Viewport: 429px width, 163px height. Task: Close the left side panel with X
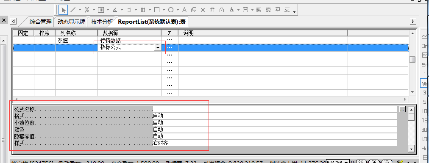tap(4, 20)
